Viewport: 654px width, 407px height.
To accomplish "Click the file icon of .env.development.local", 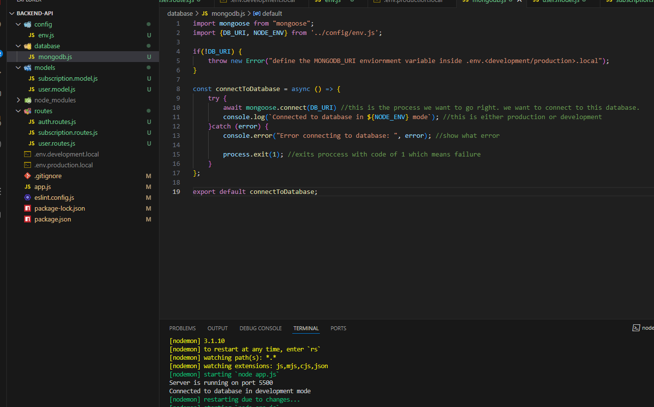I will pos(28,154).
